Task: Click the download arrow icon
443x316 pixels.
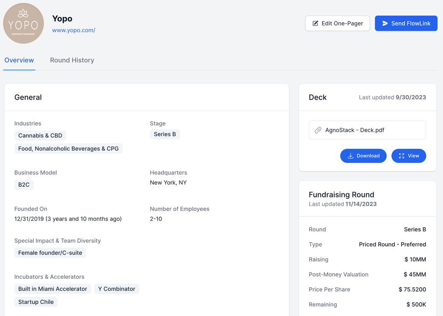Action: pyautogui.click(x=350, y=156)
